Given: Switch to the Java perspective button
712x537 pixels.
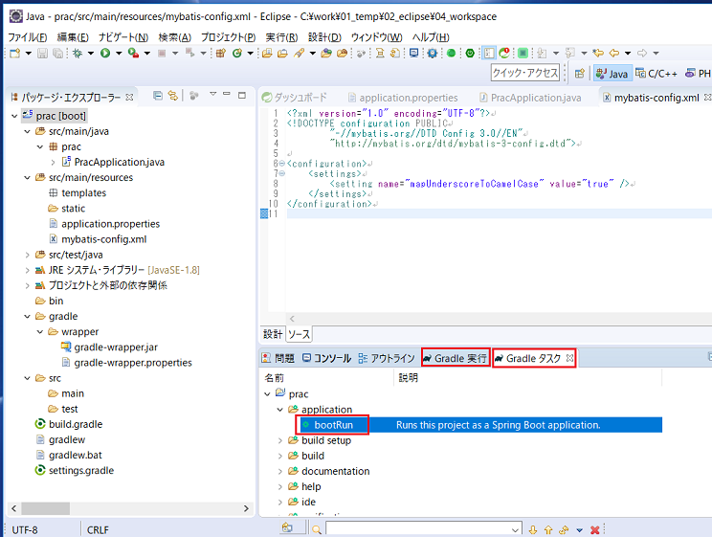Looking at the screenshot, I should [x=612, y=74].
